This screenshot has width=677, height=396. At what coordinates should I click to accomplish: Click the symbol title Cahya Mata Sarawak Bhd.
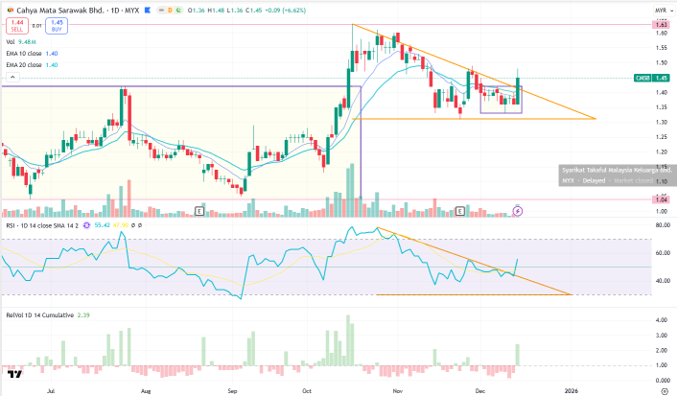(60, 10)
